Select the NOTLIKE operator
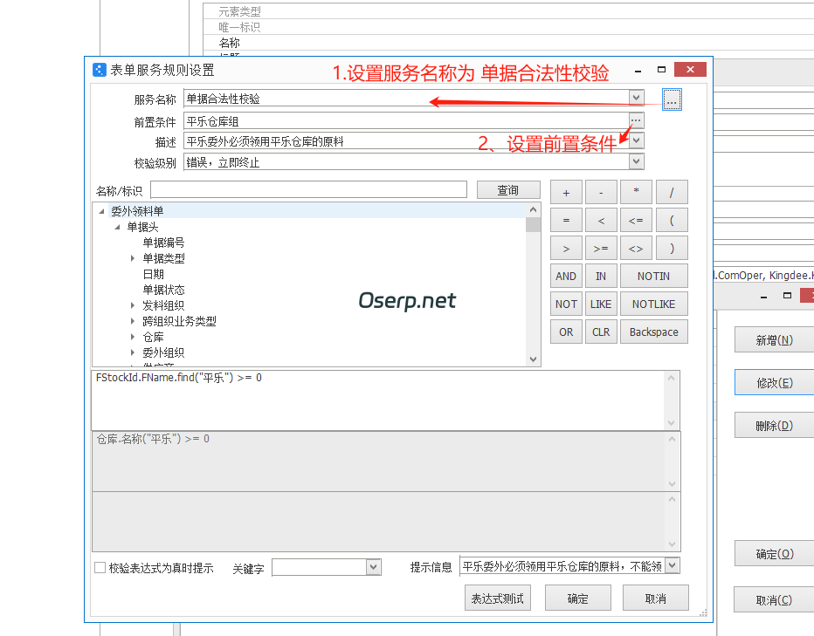 653,304
